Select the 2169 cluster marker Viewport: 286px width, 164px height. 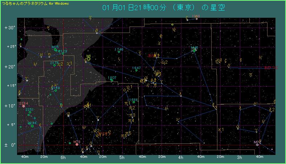click(x=56, y=90)
